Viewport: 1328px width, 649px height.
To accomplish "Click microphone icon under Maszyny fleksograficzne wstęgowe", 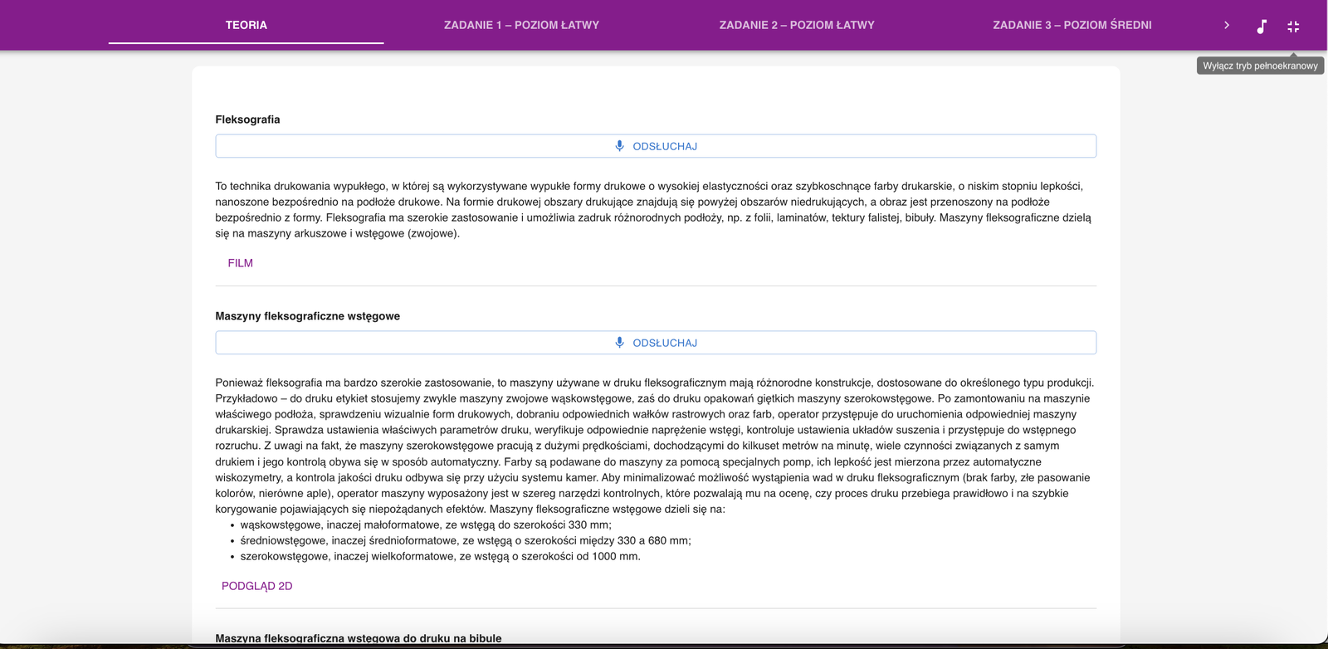I will [x=619, y=343].
